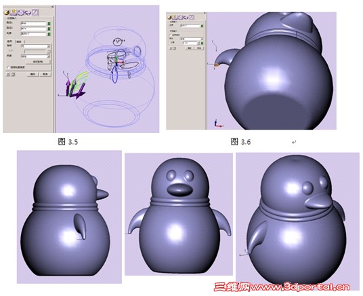
Task: Switch to the 高级 tab in Figure 3.5 panel
Action: 19,42
